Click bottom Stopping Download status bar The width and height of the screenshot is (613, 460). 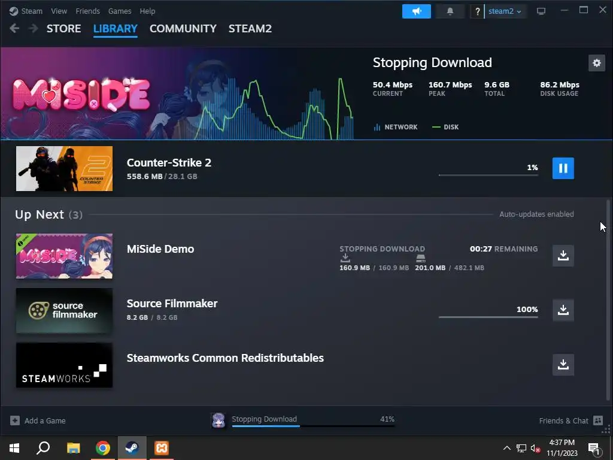[x=312, y=420]
